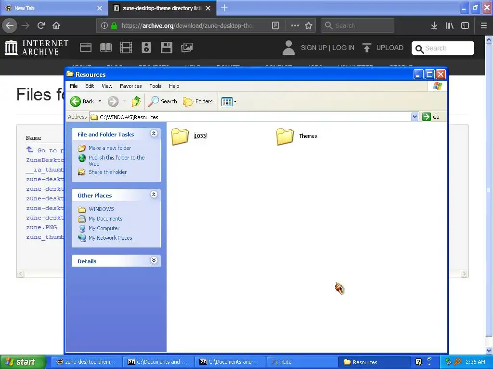Open Back history dropdown arrow

pos(100,101)
